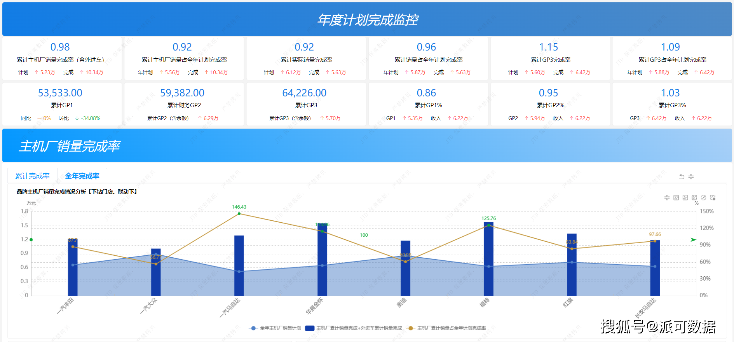The height and width of the screenshot is (342, 734).
Task: Toggle the 主机厂累计销量占全年计划完成率 legend series
Action: (446, 328)
